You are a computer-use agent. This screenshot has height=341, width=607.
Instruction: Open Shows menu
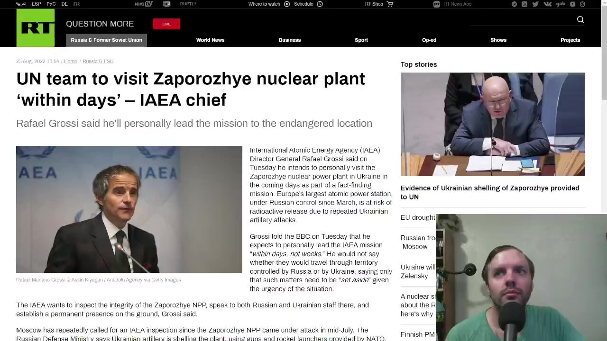pyautogui.click(x=498, y=40)
